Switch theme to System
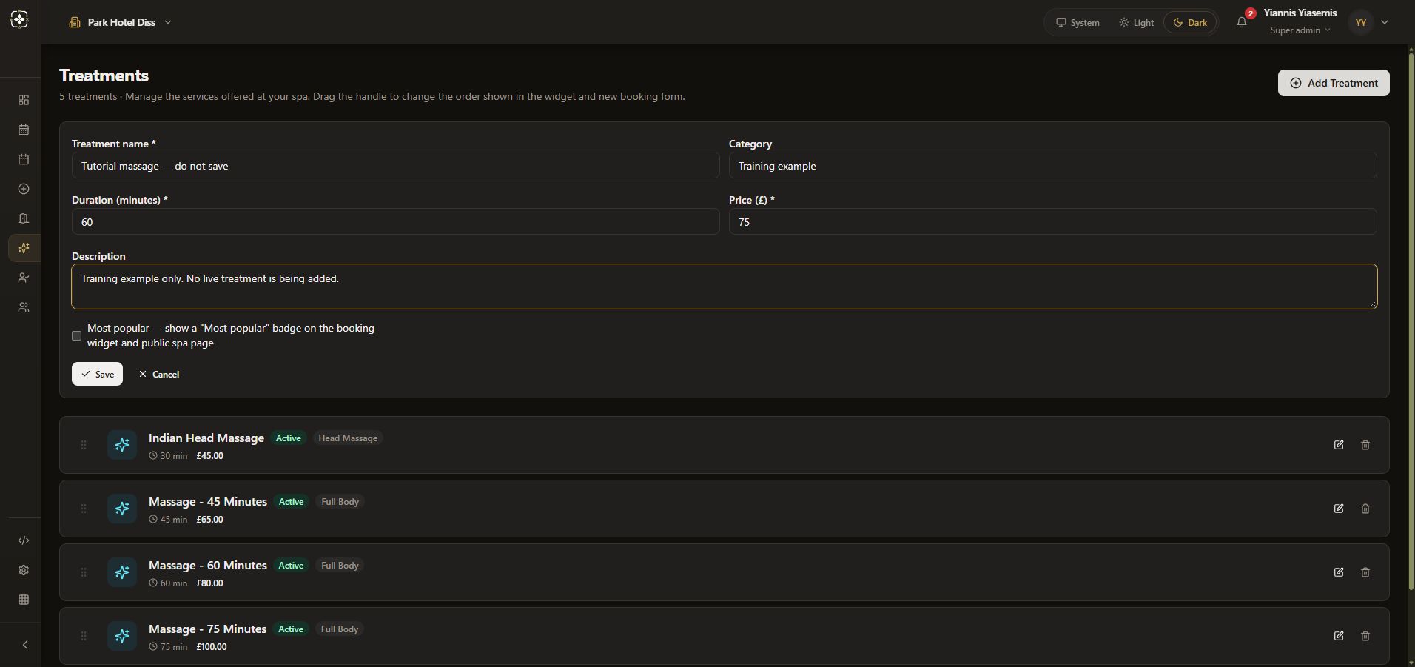 point(1078,22)
